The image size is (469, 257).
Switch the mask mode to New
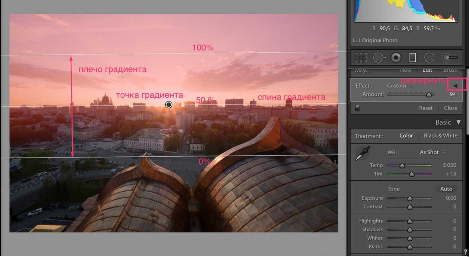pos(405,70)
